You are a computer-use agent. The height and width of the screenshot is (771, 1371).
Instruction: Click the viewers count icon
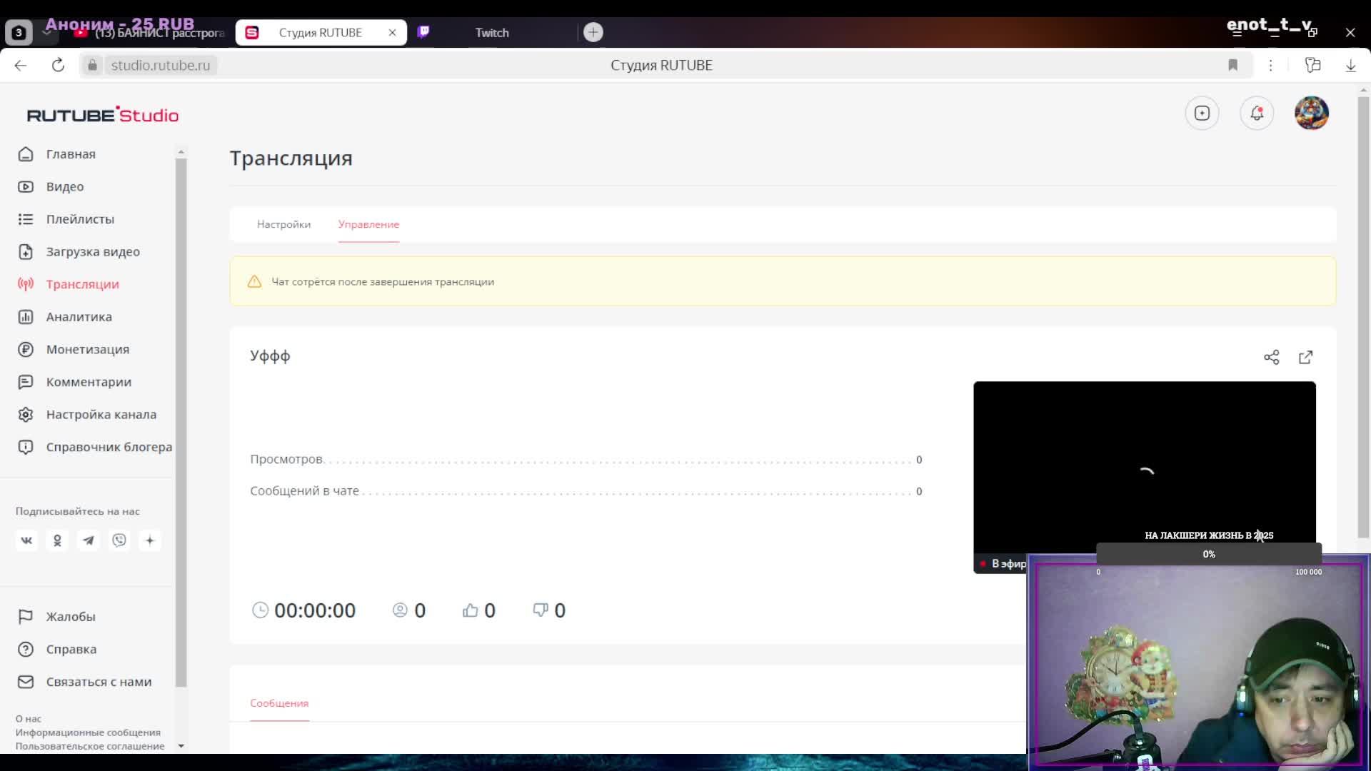click(400, 610)
